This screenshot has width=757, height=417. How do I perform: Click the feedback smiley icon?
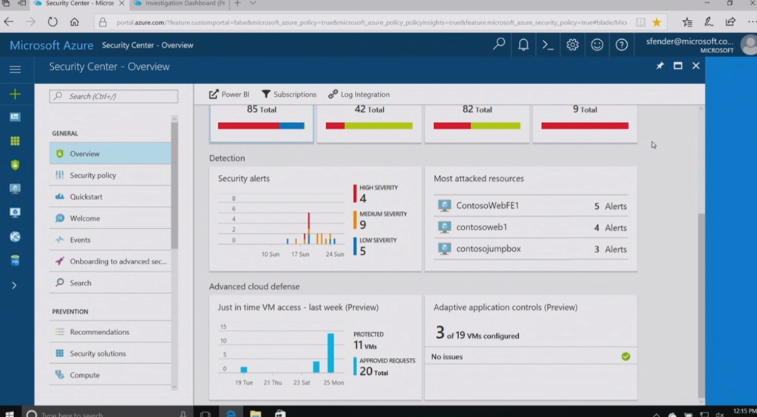(597, 45)
